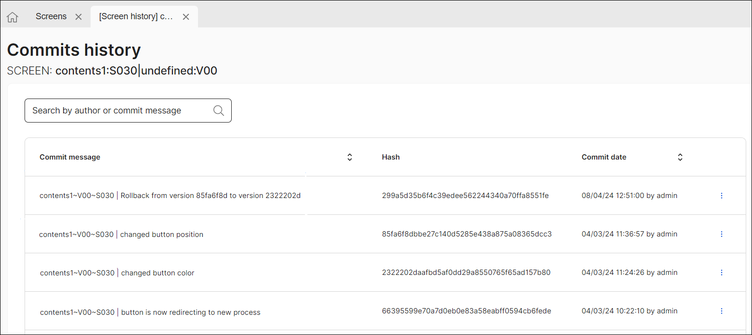Open actions menu for Rollback commit row
Screen dimensions: 752x335
pos(721,196)
